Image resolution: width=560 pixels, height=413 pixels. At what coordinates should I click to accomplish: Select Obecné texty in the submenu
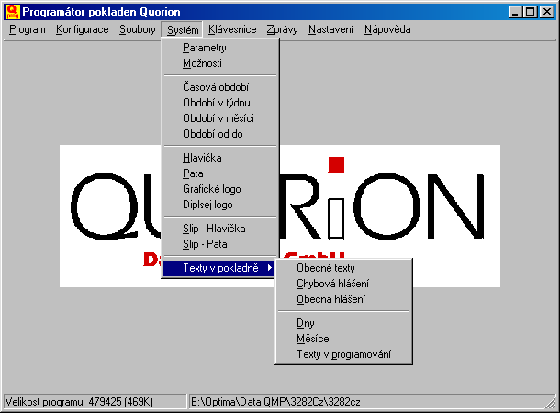point(343,268)
